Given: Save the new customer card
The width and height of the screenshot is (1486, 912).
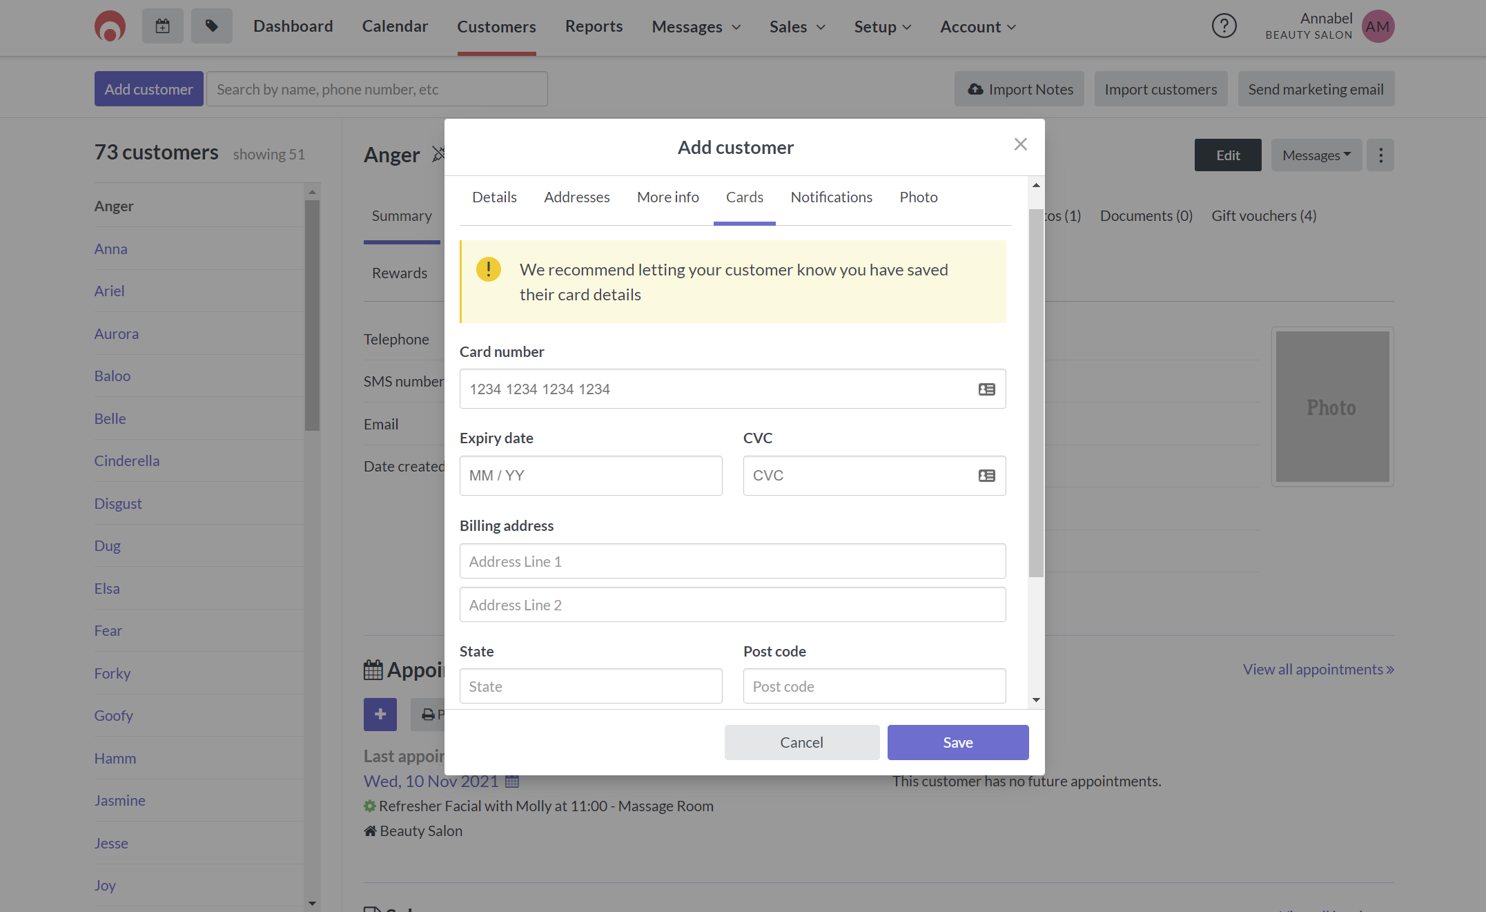Looking at the screenshot, I should (x=958, y=743).
